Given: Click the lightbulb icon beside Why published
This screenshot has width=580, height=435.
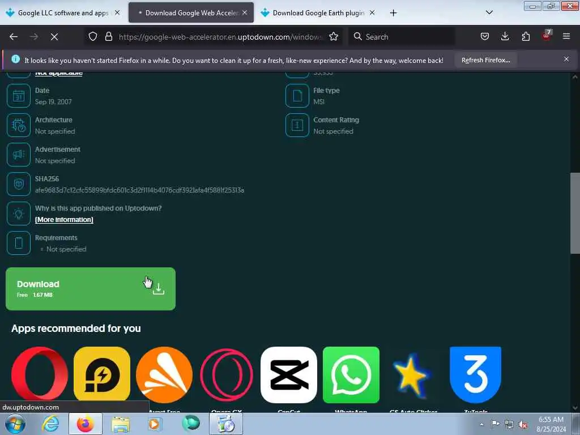Looking at the screenshot, I should pos(19,214).
